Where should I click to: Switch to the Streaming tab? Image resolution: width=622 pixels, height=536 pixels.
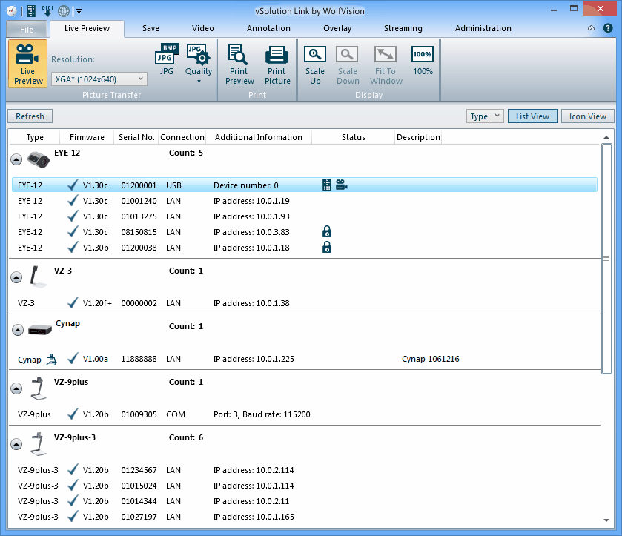click(x=403, y=28)
